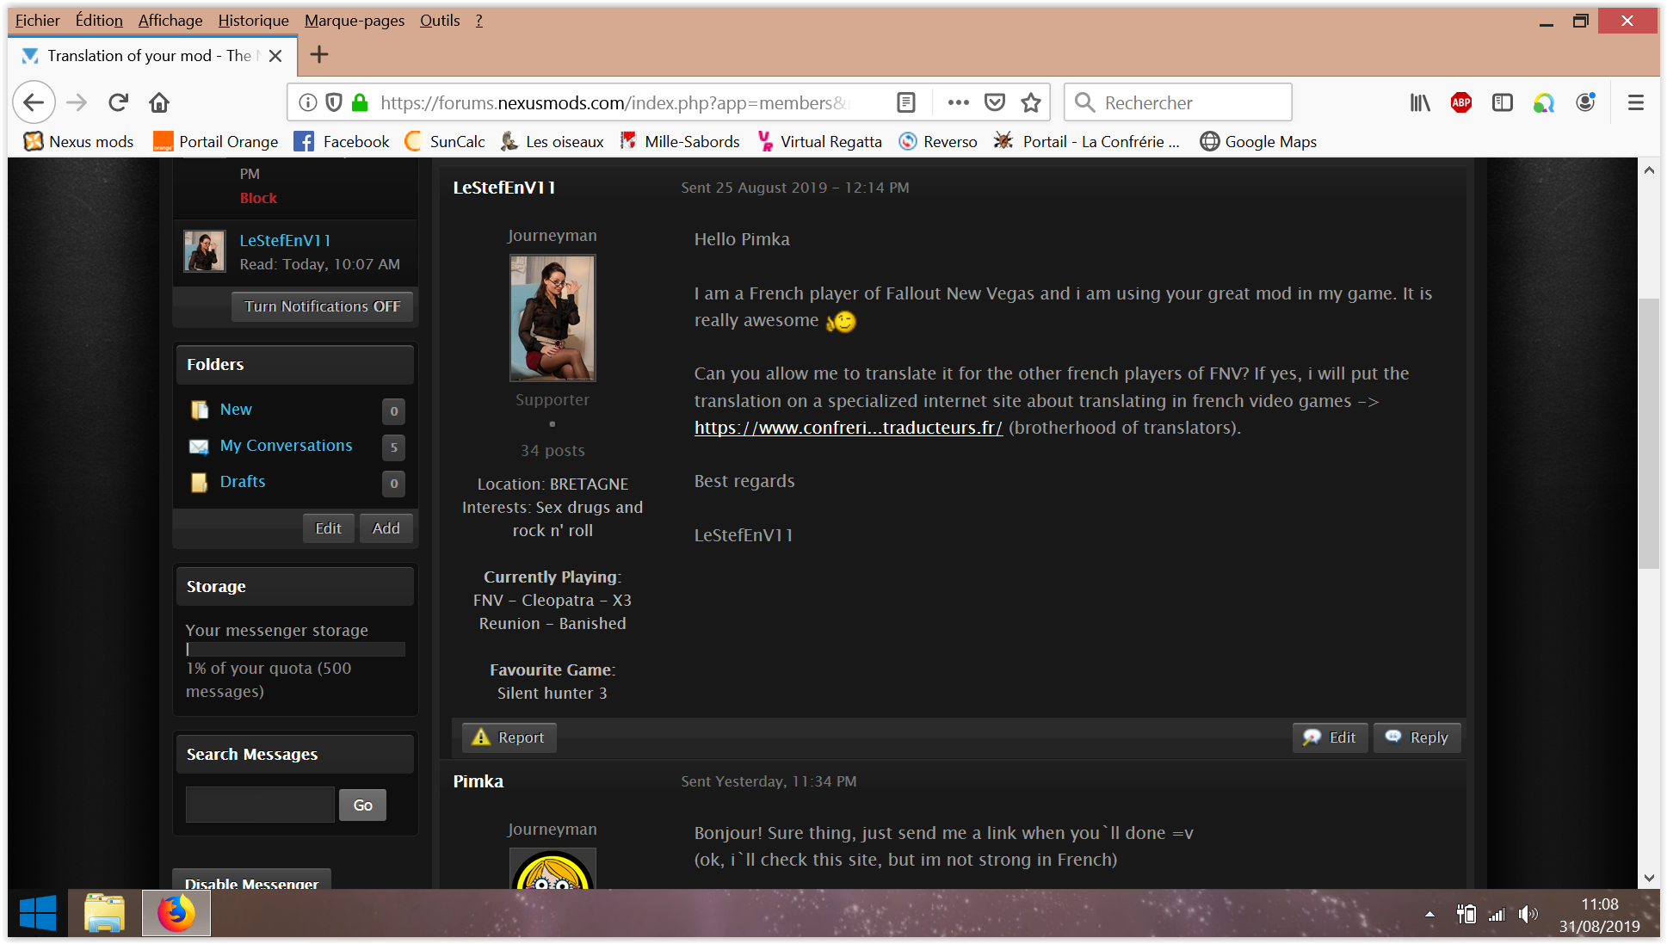Click the Search Messages text field

tap(260, 805)
